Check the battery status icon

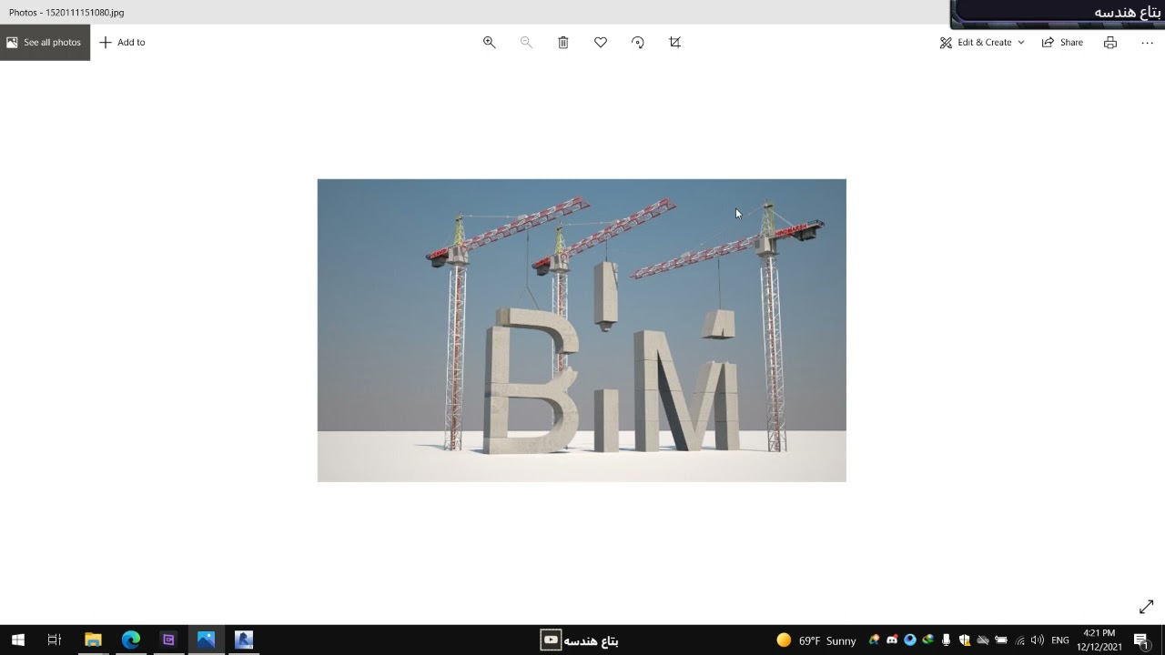point(1001,640)
